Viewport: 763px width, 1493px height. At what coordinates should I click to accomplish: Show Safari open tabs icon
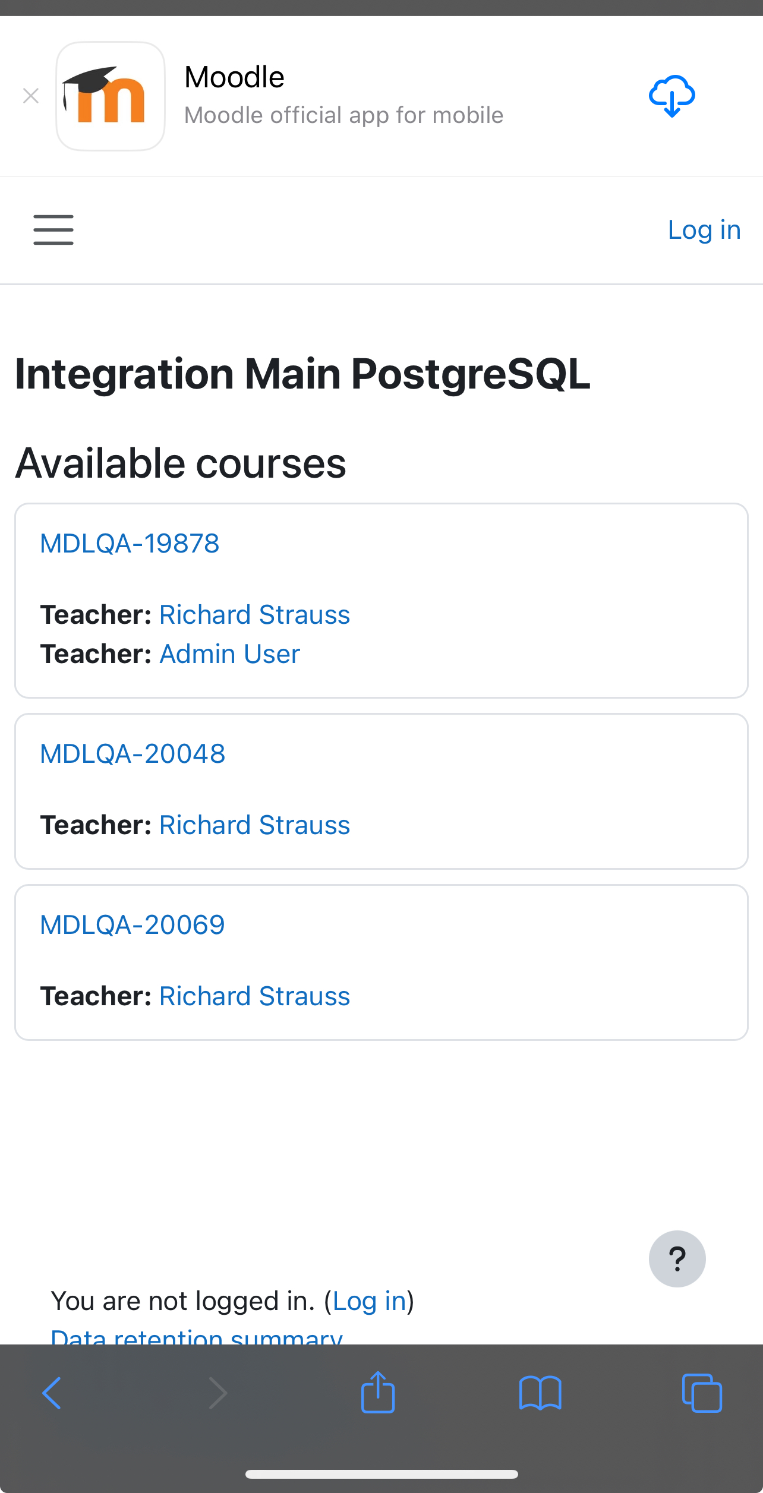pos(702,1393)
